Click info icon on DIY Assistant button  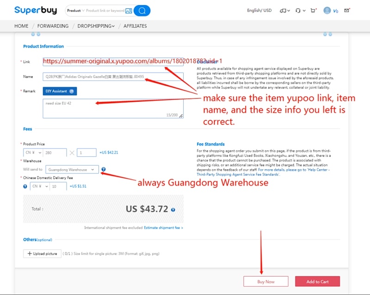[x=72, y=91]
